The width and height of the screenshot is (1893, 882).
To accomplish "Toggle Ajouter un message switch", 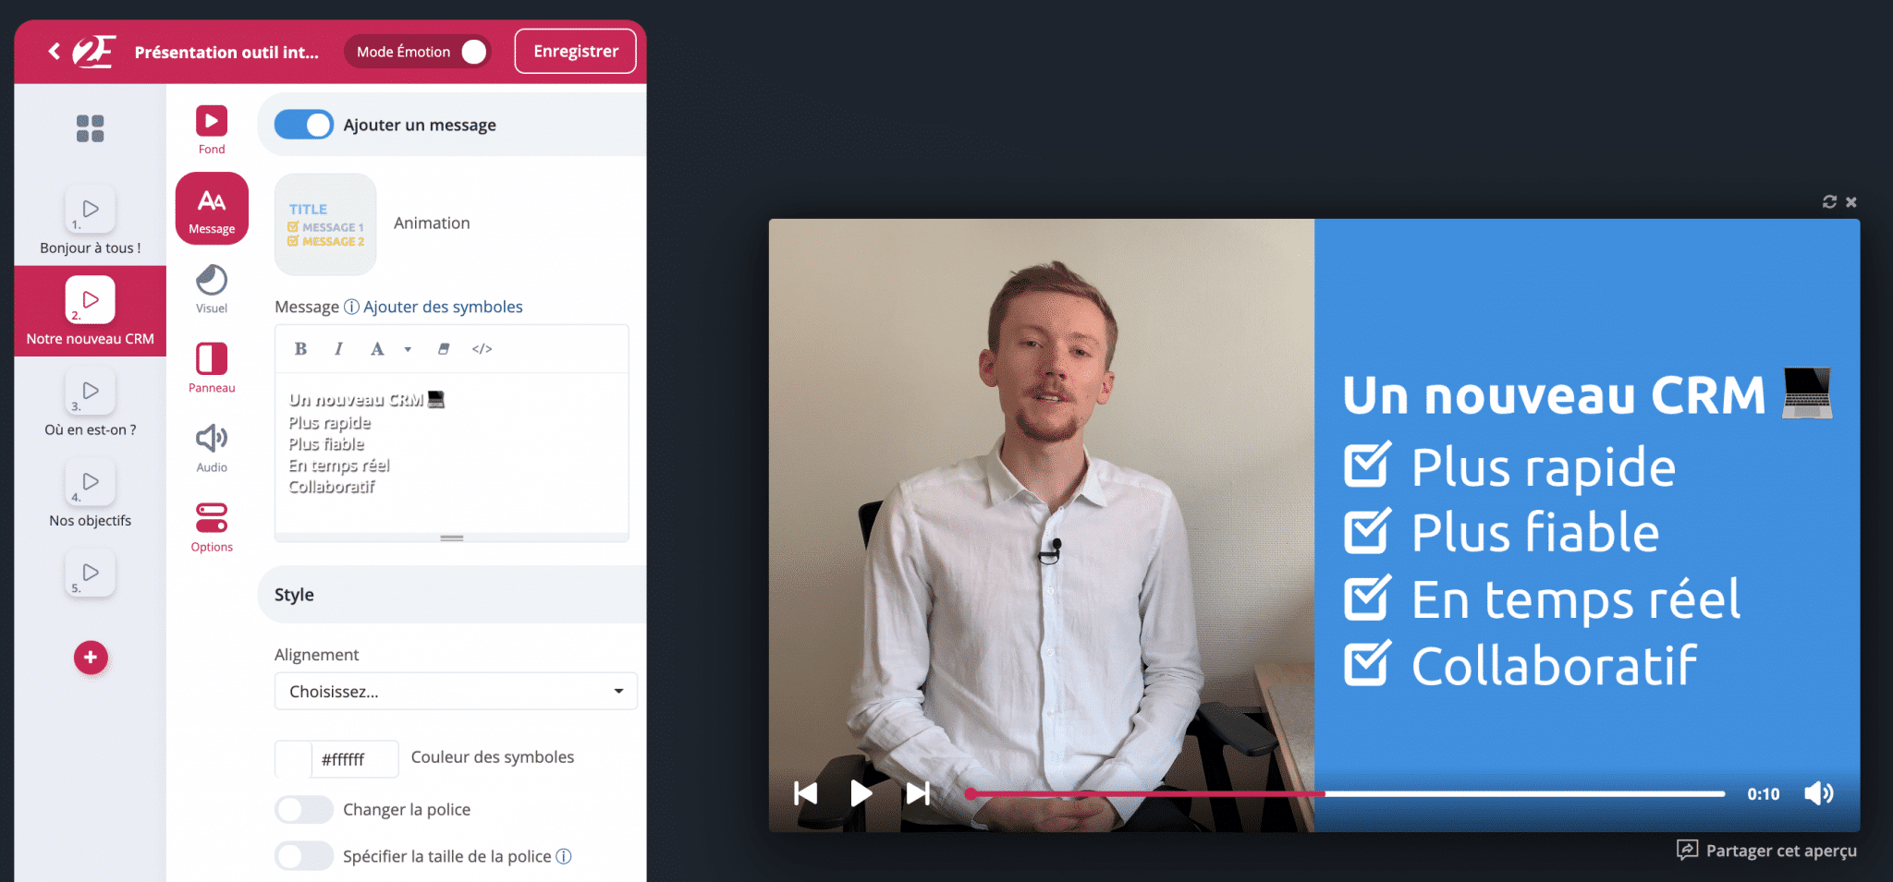I will [x=304, y=125].
